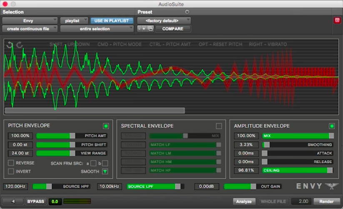343x209 pixels.
Task: Click the BYPASS button
Action: pos(36,202)
